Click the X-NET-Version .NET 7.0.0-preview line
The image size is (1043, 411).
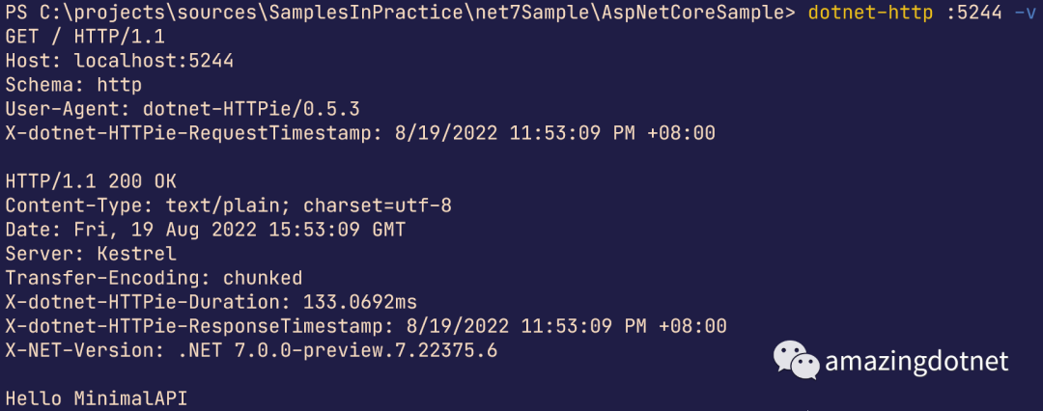251,350
